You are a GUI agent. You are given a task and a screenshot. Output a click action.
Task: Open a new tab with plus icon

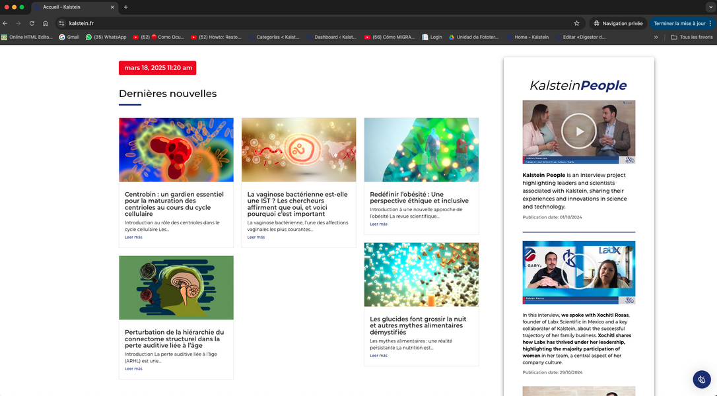point(126,7)
